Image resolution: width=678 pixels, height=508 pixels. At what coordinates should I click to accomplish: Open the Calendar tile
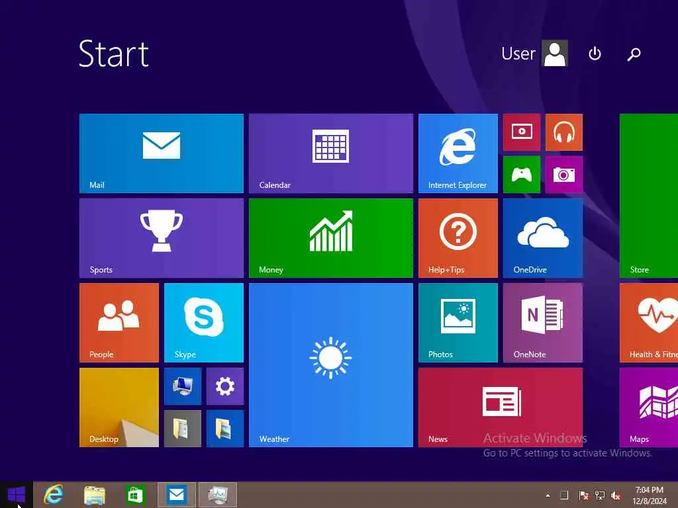(331, 153)
